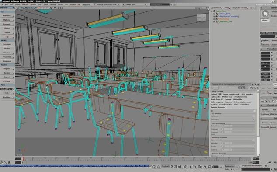Open the Image sampler (AA) tab

231,94
